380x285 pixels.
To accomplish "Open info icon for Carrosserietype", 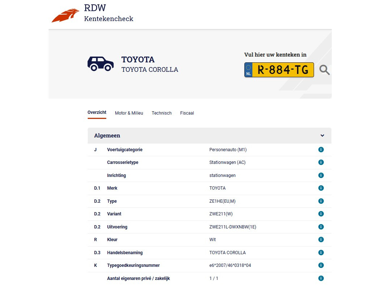I will pyautogui.click(x=321, y=162).
